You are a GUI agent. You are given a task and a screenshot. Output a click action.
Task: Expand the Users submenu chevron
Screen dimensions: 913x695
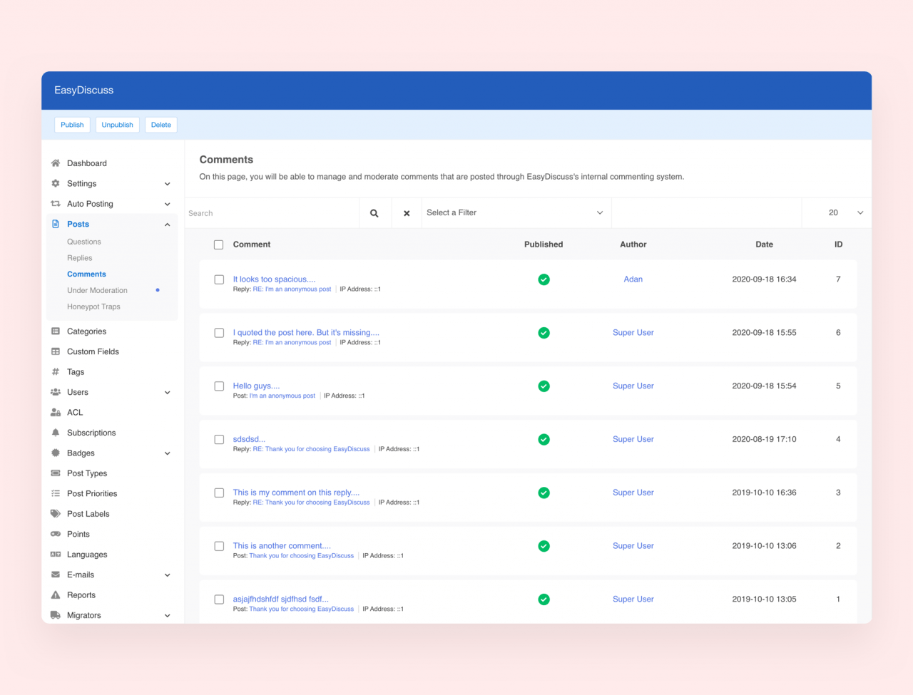(168, 393)
